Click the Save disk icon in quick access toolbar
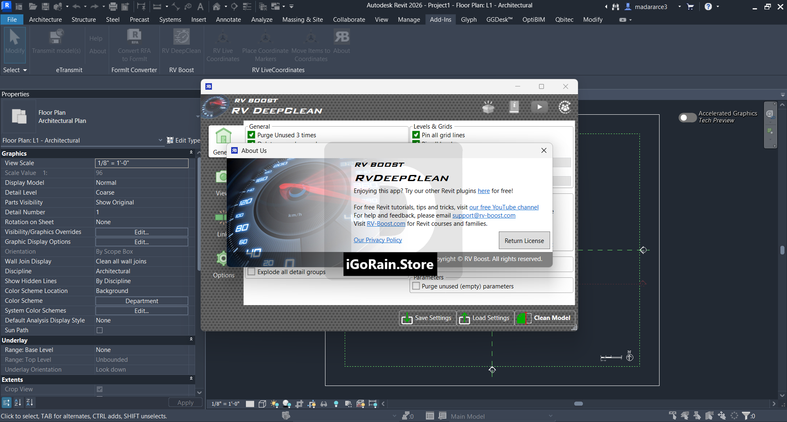The image size is (787, 422). (45, 7)
